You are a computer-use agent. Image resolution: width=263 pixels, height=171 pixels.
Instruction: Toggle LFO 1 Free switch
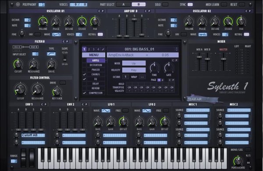[x=125, y=110]
